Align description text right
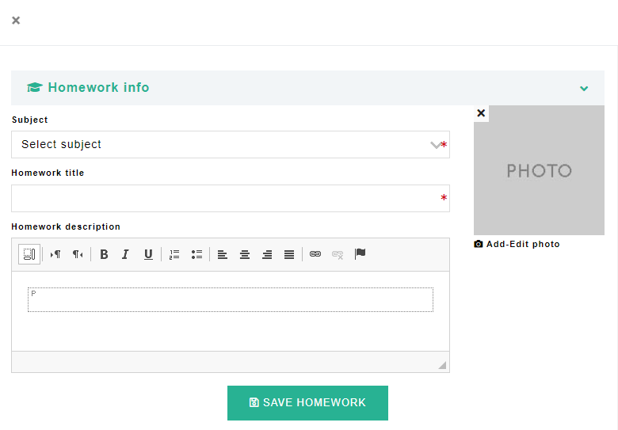 coord(267,254)
